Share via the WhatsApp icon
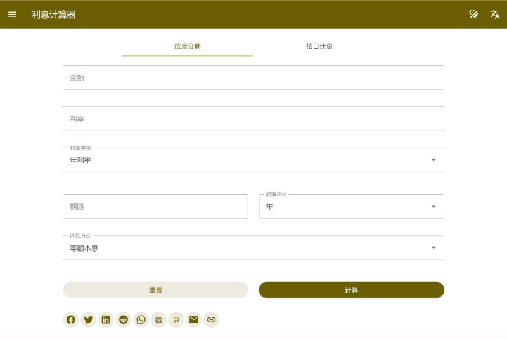507x339 pixels. click(141, 319)
